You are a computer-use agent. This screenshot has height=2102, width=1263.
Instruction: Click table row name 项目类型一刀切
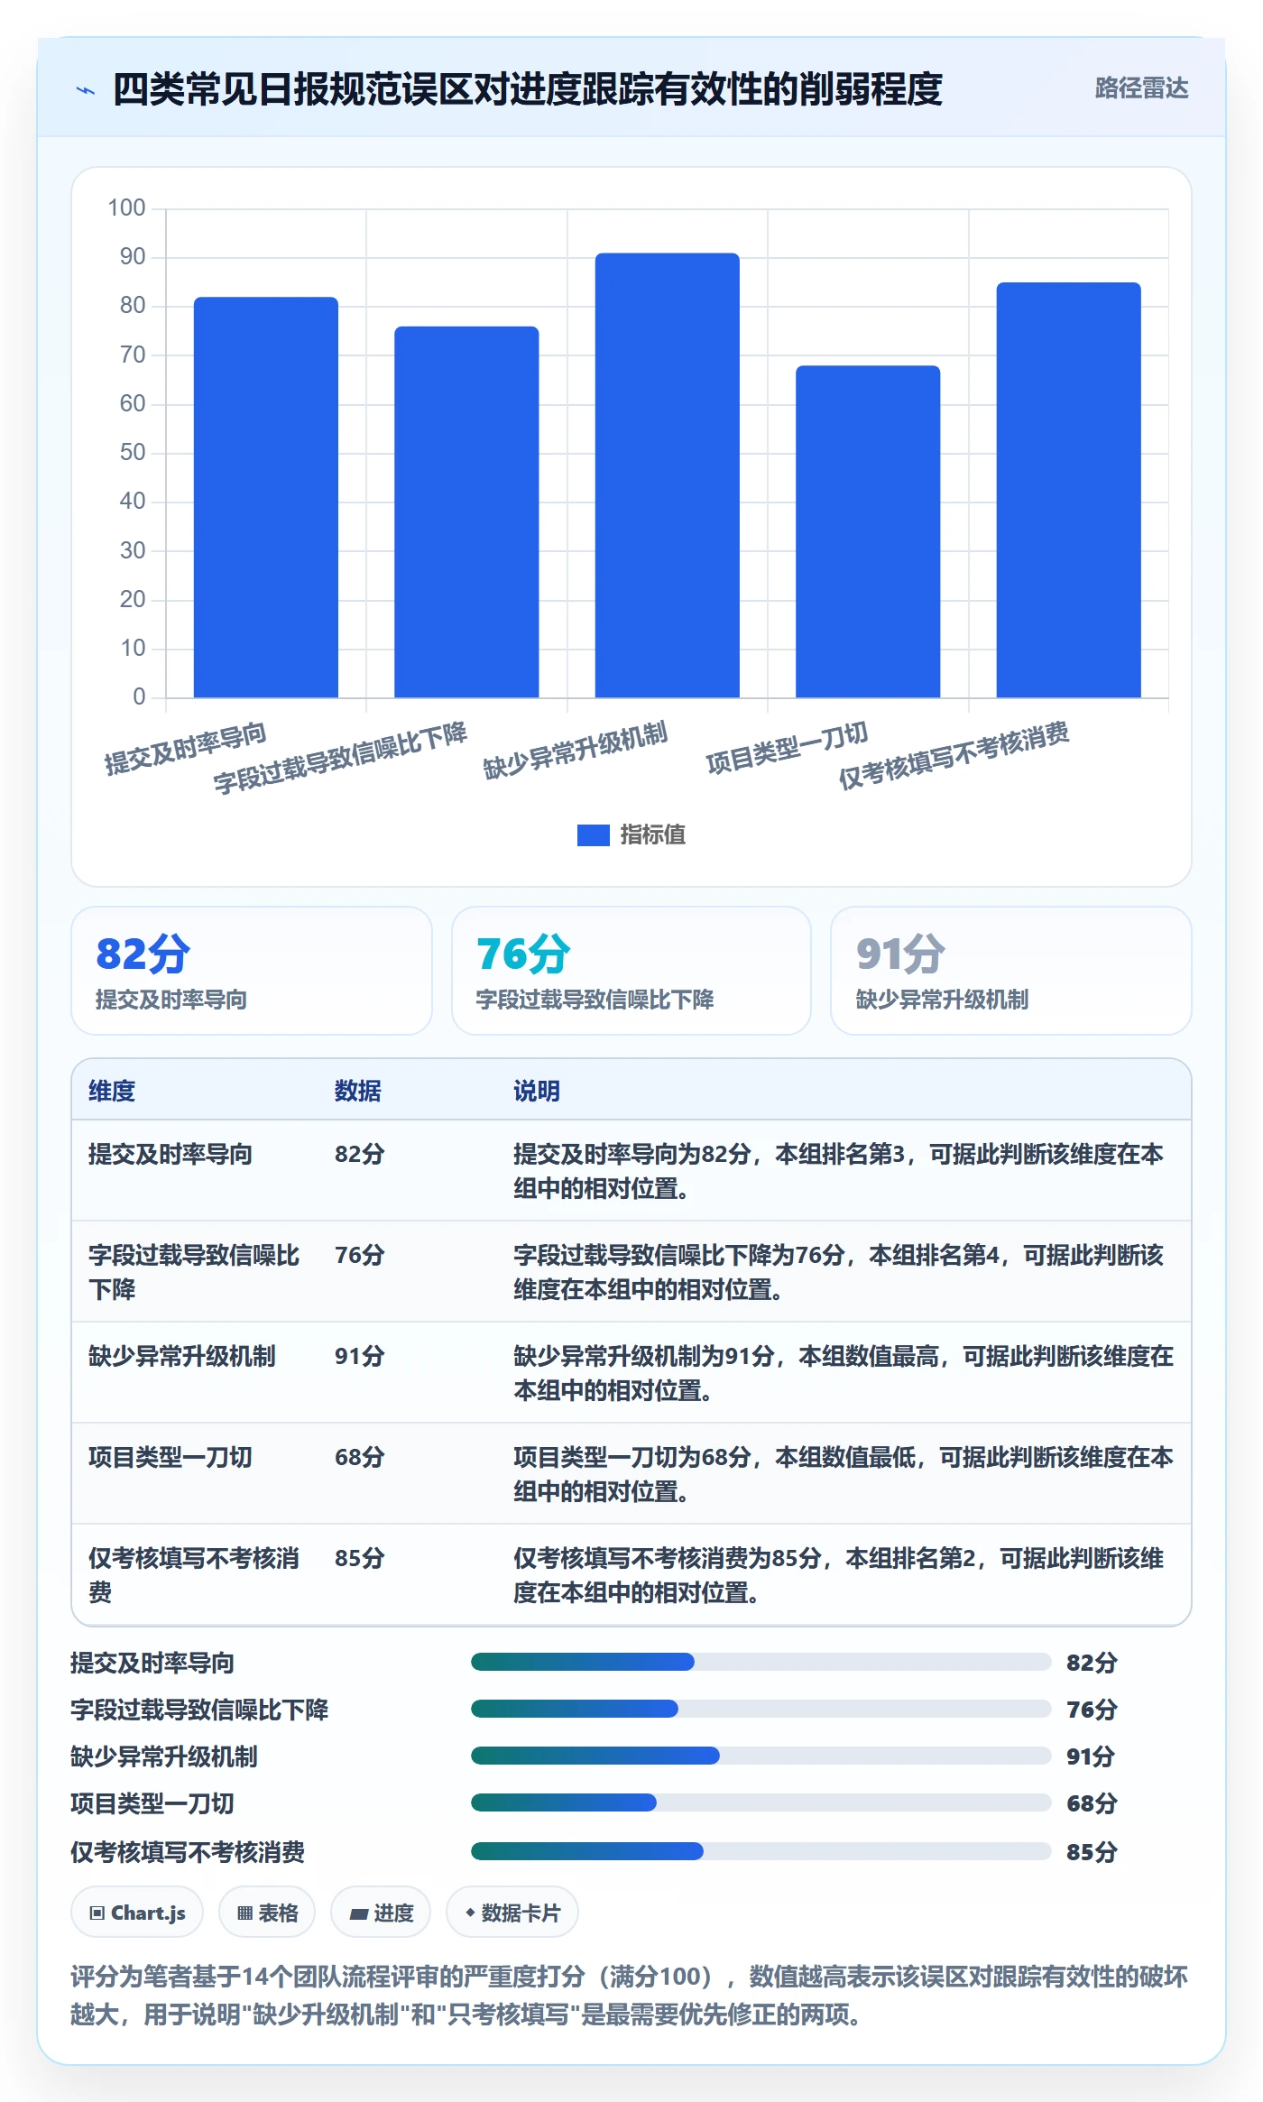(x=171, y=1457)
